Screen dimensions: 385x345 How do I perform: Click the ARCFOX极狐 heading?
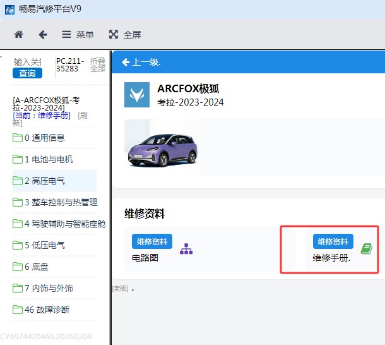(188, 88)
